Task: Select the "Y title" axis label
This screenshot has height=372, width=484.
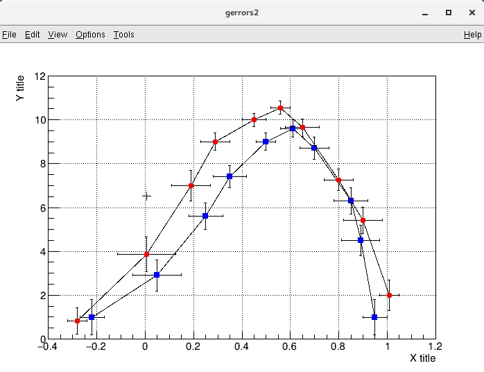Action: [21, 89]
